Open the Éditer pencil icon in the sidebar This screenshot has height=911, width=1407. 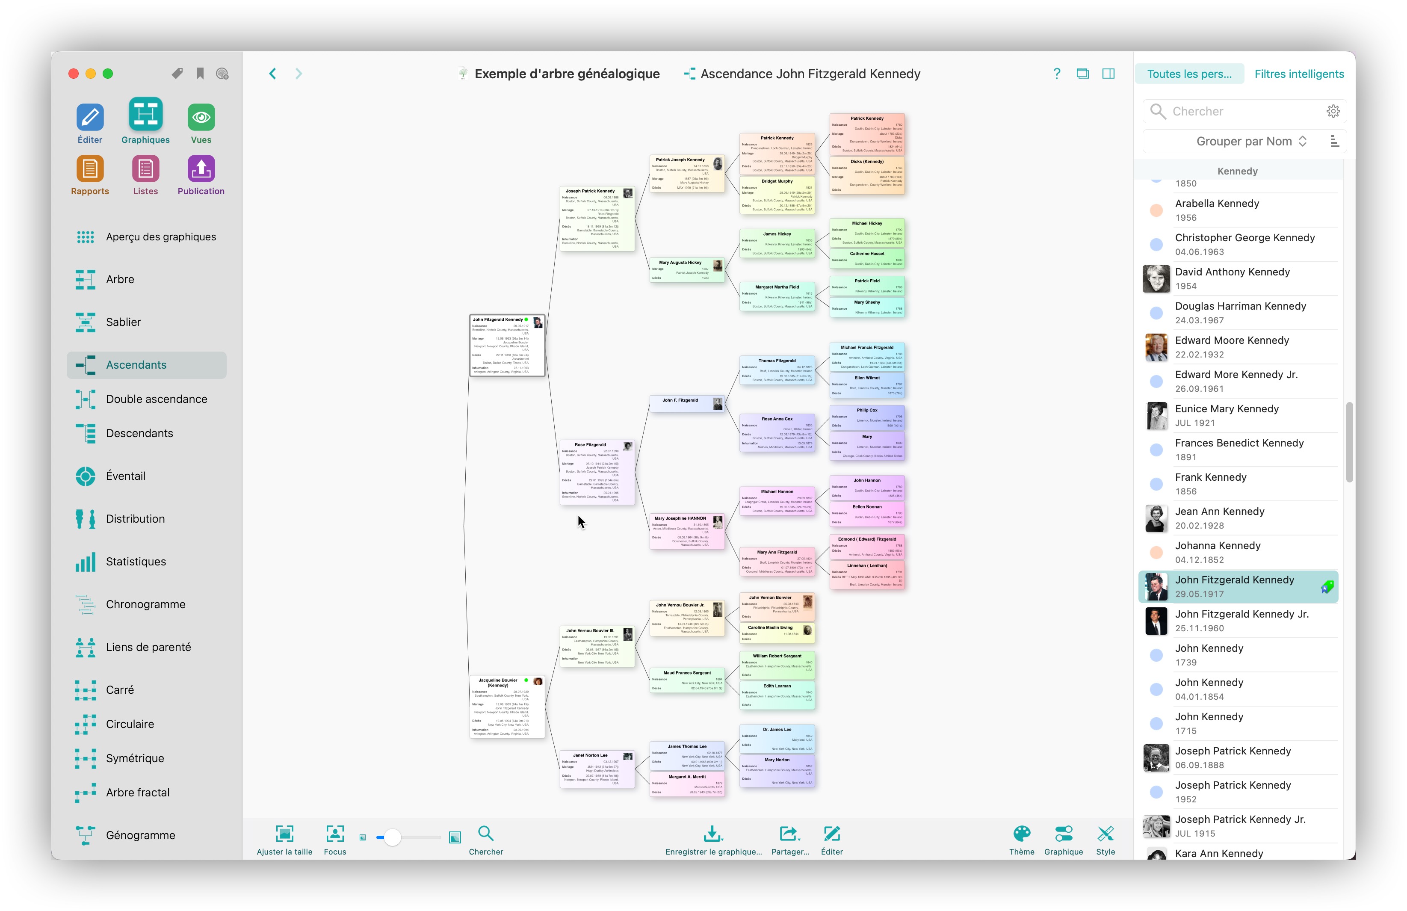point(90,117)
